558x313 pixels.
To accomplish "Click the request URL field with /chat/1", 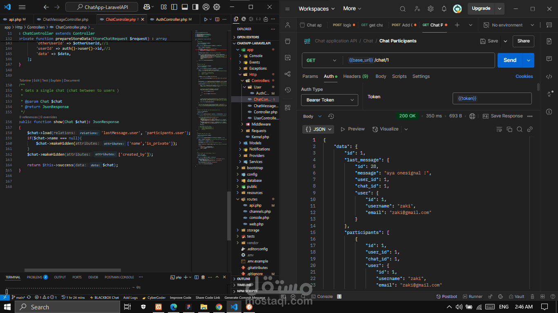I will (419, 60).
